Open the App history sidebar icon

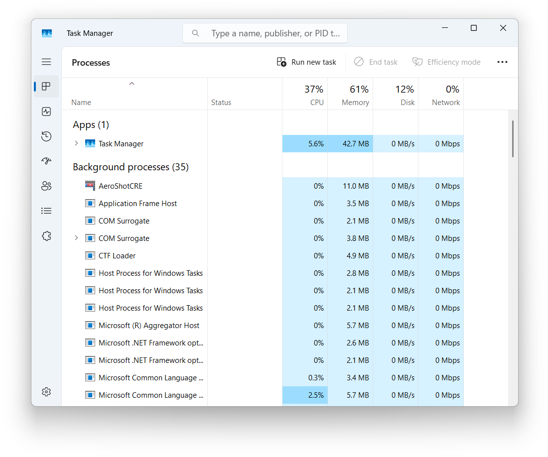46,136
